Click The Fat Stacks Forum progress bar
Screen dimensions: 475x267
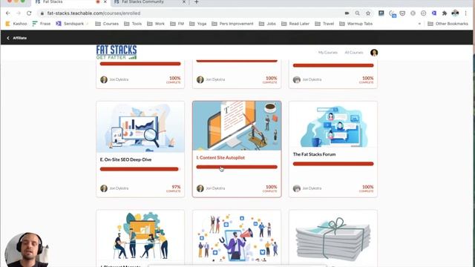pyautogui.click(x=333, y=164)
